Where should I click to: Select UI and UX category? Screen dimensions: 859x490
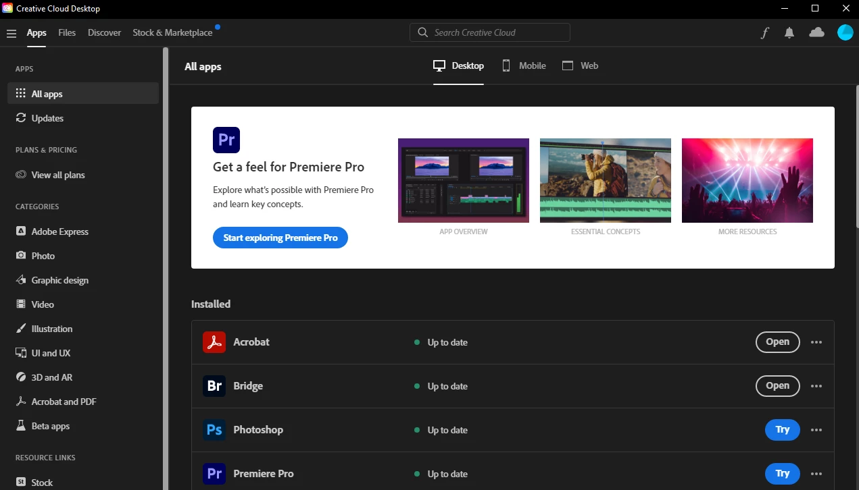83,353
